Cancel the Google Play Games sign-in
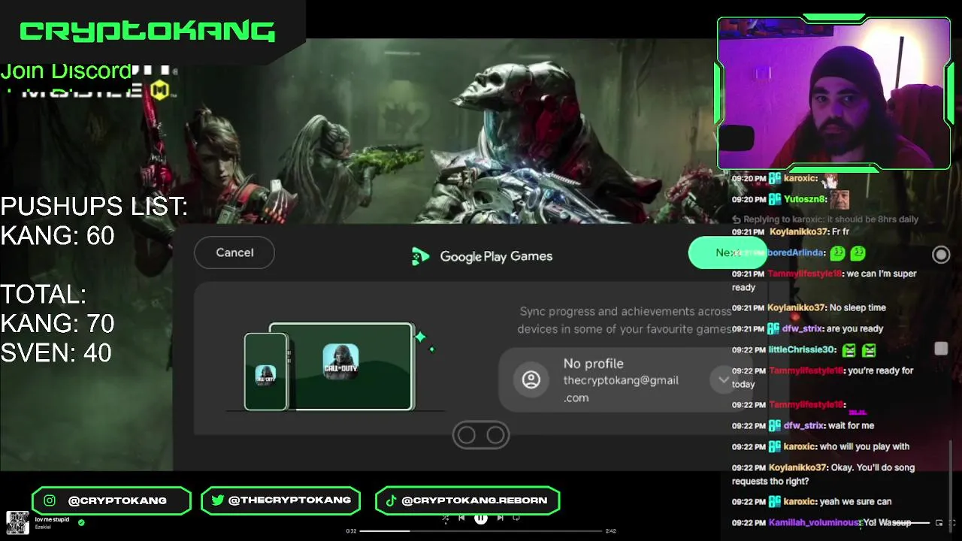Image resolution: width=962 pixels, height=541 pixels. (x=234, y=252)
